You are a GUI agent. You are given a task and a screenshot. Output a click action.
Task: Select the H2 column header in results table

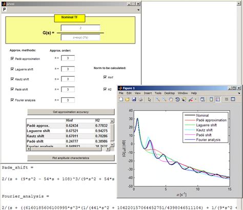click(x=97, y=120)
